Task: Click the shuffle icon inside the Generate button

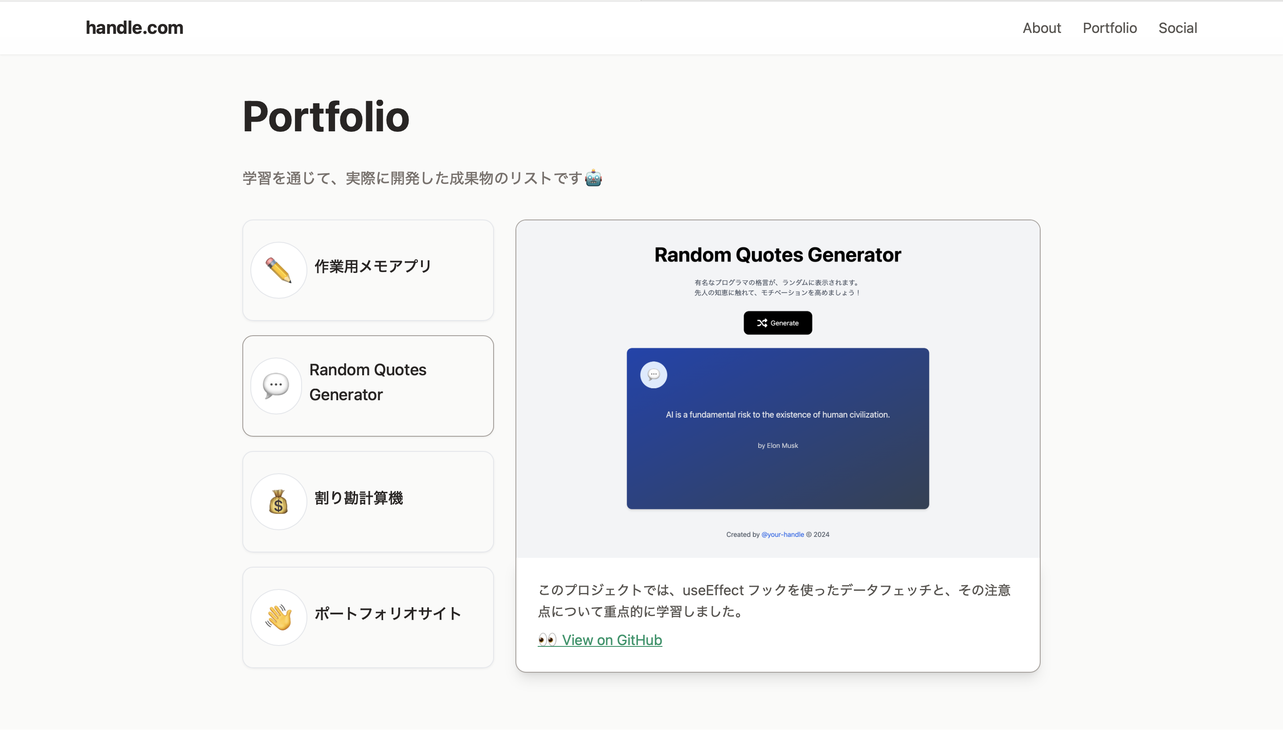Action: pyautogui.click(x=762, y=323)
